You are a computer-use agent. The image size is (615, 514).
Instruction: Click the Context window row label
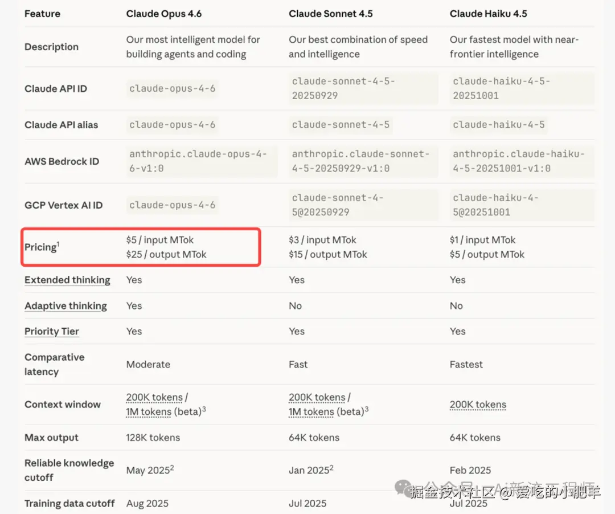(x=63, y=404)
